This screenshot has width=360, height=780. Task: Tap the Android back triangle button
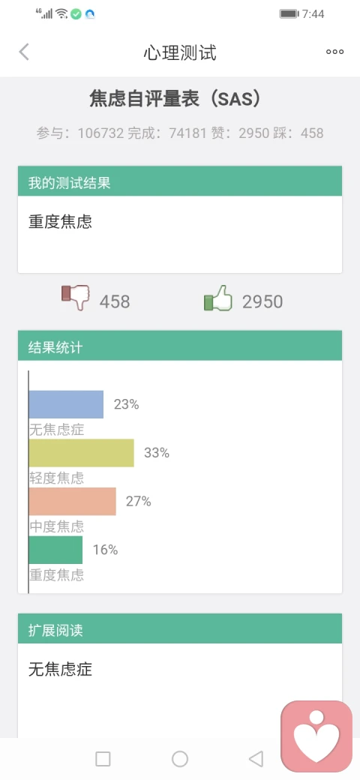pos(256,759)
